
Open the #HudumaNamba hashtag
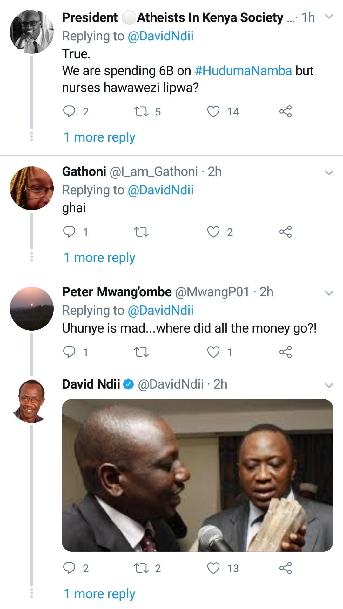pyautogui.click(x=243, y=71)
